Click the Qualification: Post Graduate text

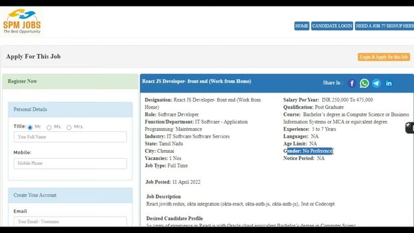click(313, 107)
